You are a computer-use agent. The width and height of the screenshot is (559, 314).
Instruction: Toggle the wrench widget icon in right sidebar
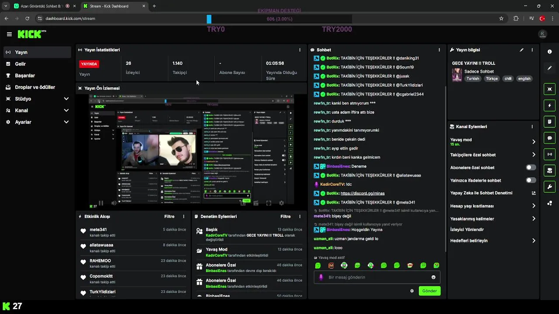(549, 187)
